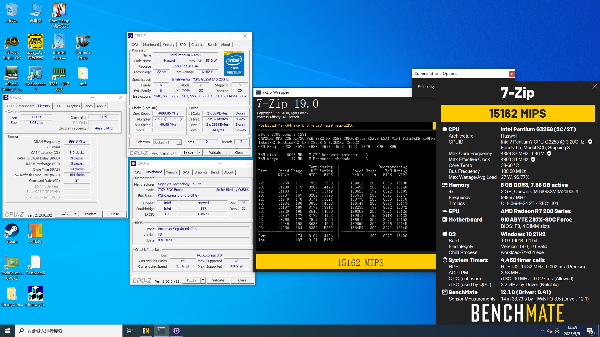The image size is (600, 337).
Task: Open About tab in top CPU-Z window
Action: click(x=226, y=45)
